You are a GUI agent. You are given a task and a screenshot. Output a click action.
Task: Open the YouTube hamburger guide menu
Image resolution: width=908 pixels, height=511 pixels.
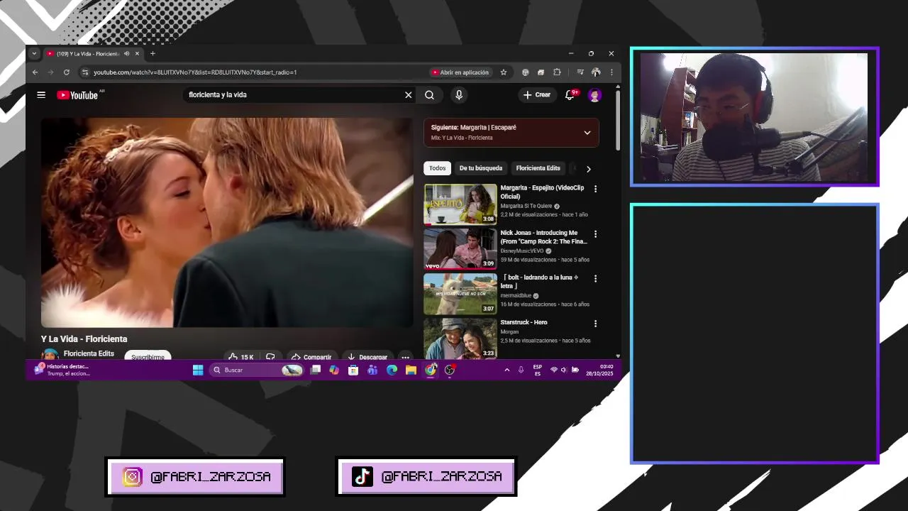point(41,95)
